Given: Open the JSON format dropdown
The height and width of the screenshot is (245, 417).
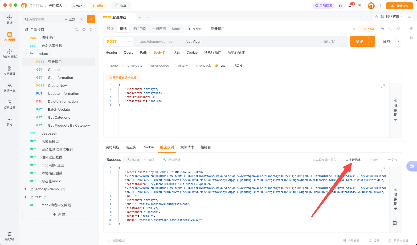Looking at the screenshot, I should (240, 66).
